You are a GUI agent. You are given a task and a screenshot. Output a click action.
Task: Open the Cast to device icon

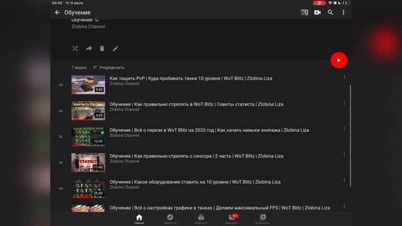[305, 13]
